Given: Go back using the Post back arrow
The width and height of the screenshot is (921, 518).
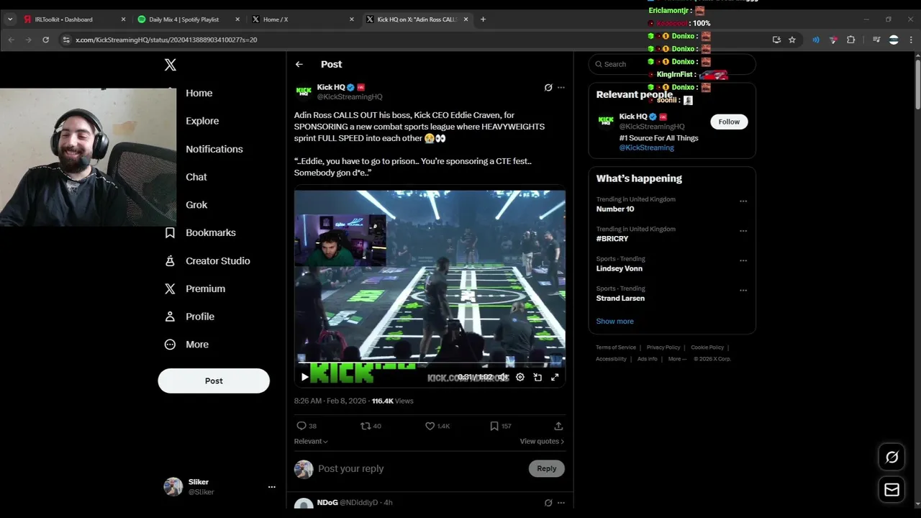Looking at the screenshot, I should 299,64.
